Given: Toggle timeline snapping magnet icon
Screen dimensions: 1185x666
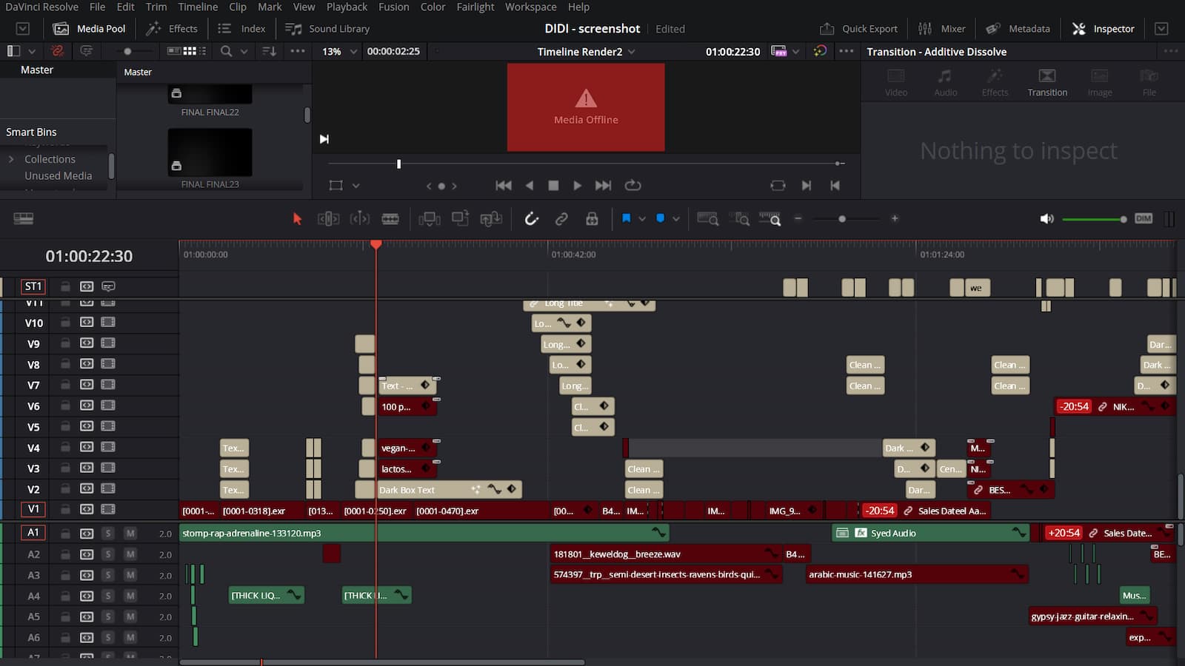Looking at the screenshot, I should 531,219.
